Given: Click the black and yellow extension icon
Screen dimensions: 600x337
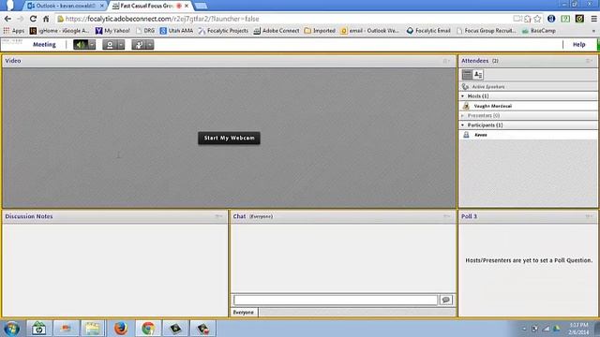Looking at the screenshot, I should point(579,19).
